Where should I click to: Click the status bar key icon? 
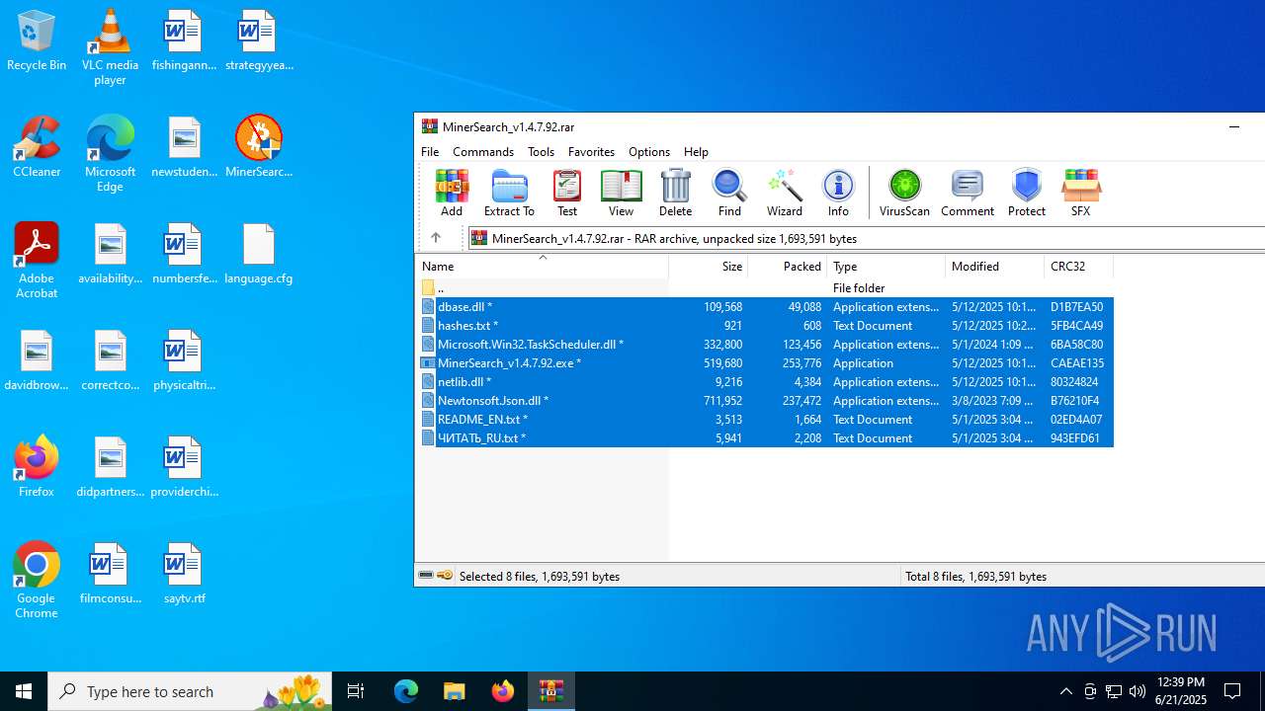[x=445, y=576]
